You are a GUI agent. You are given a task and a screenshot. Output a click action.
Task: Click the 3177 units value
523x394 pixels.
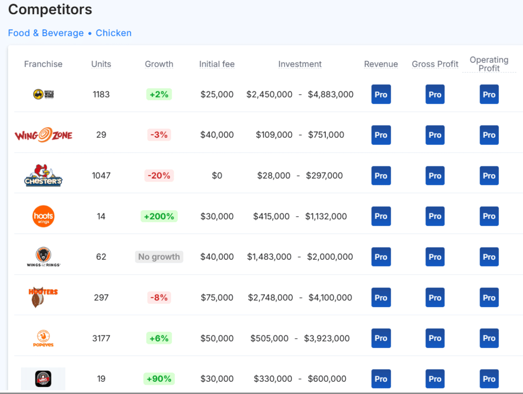101,338
